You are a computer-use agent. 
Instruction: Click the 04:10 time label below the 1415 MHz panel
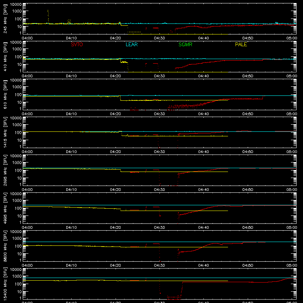[71, 152]
